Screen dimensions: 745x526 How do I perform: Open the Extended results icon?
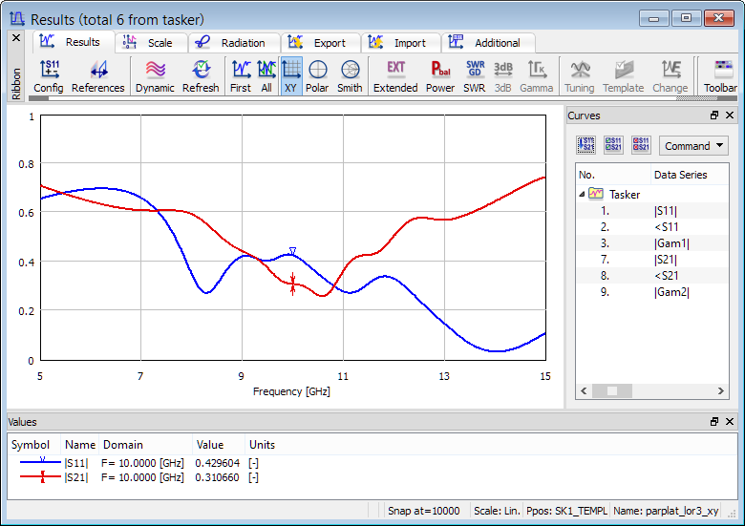(x=395, y=75)
